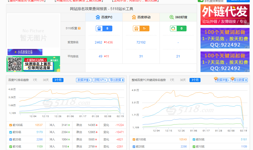
Task: Click the 冲入 value 1064
Action: (65, 139)
